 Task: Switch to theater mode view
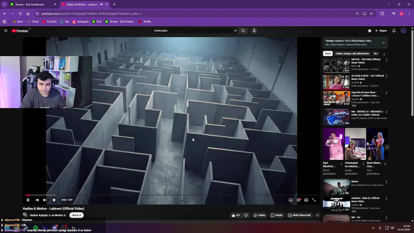(x=306, y=200)
